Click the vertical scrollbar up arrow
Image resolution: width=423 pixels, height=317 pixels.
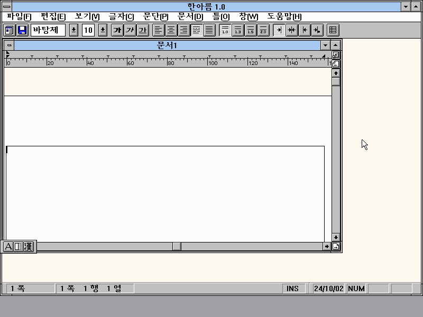(336, 73)
